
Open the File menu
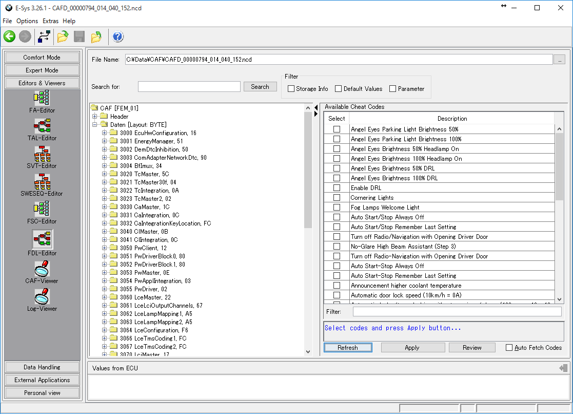tap(7, 21)
